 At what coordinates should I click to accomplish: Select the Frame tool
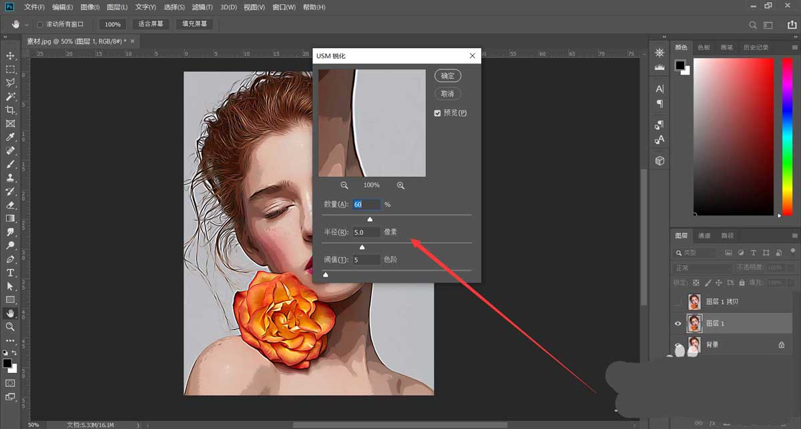(10, 123)
